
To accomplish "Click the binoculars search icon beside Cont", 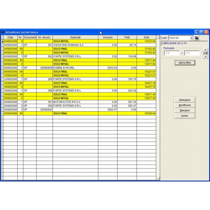I will 197,38.
